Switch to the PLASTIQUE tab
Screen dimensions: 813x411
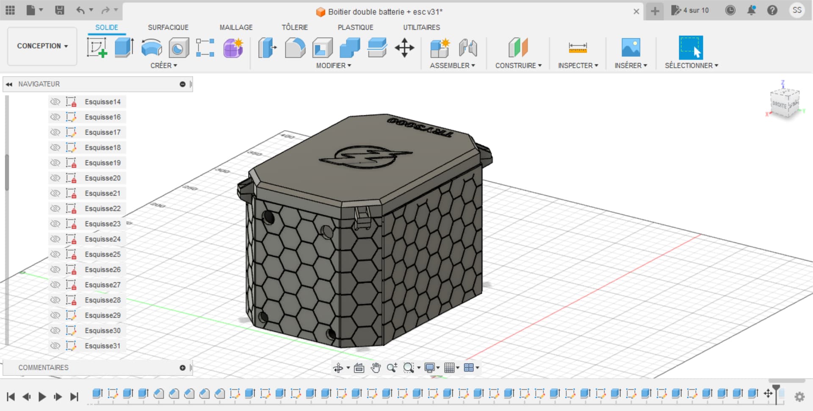(355, 27)
